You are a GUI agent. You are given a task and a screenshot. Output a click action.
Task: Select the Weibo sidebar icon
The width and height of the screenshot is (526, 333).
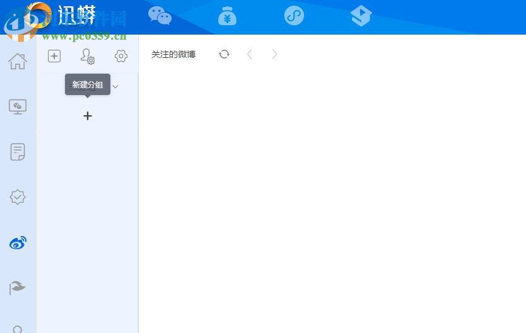(18, 242)
